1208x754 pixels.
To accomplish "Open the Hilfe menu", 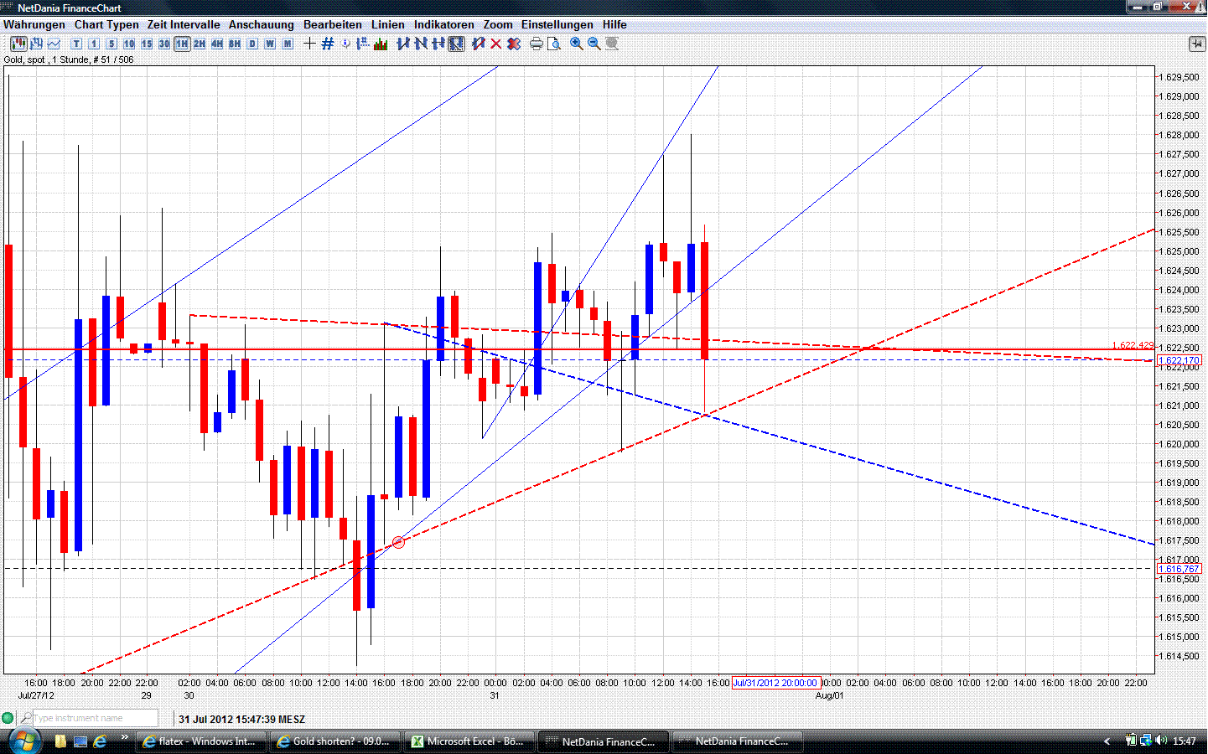I will [614, 24].
